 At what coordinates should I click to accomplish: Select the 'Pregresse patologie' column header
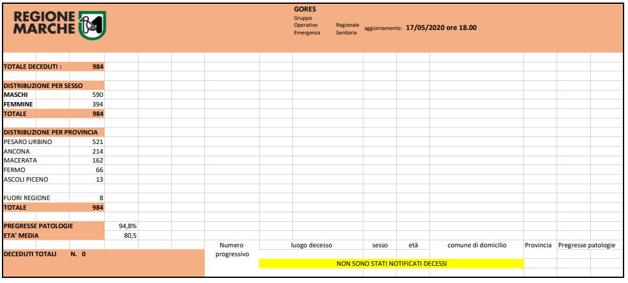pos(587,245)
